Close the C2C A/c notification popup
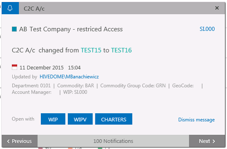The height and width of the screenshot is (149, 227). [217, 8]
